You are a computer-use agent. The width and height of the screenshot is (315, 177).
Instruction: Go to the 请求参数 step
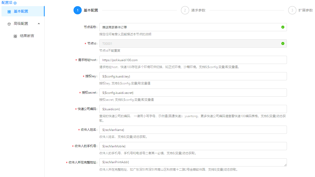198,10
